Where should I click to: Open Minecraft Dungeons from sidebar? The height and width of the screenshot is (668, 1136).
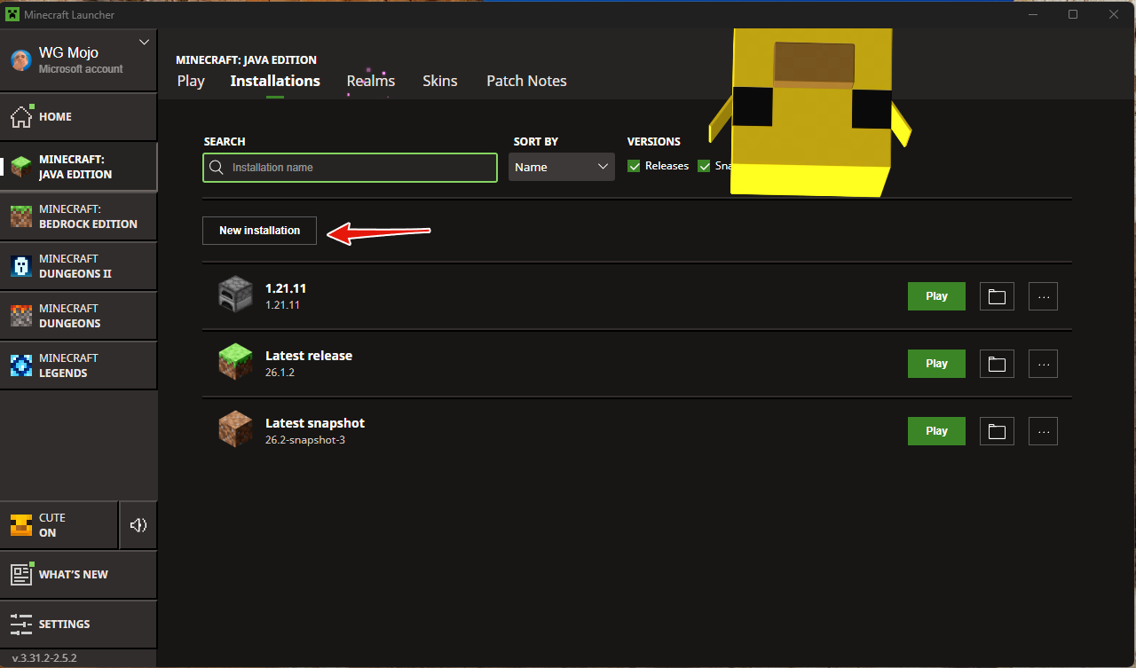tap(78, 316)
